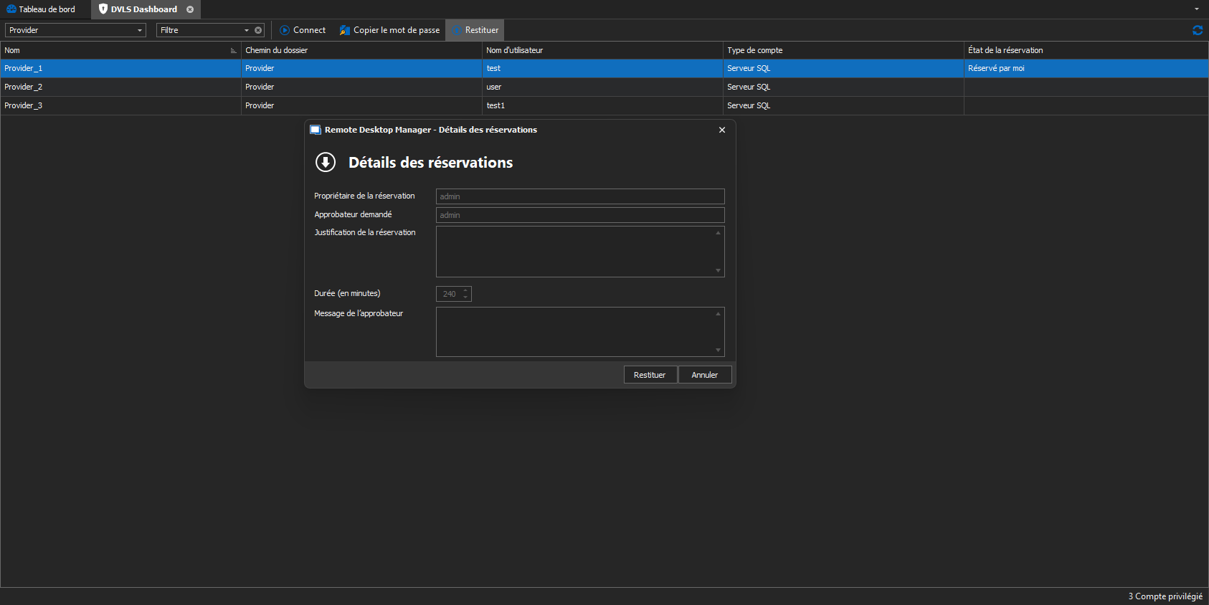Screen dimensions: 1209x605
Task: Click the DVLS Dashboard shield icon
Action: tap(103, 9)
